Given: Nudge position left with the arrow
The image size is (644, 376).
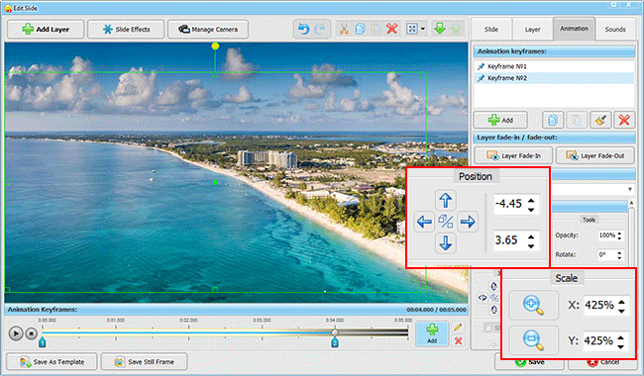Looking at the screenshot, I should 424,222.
